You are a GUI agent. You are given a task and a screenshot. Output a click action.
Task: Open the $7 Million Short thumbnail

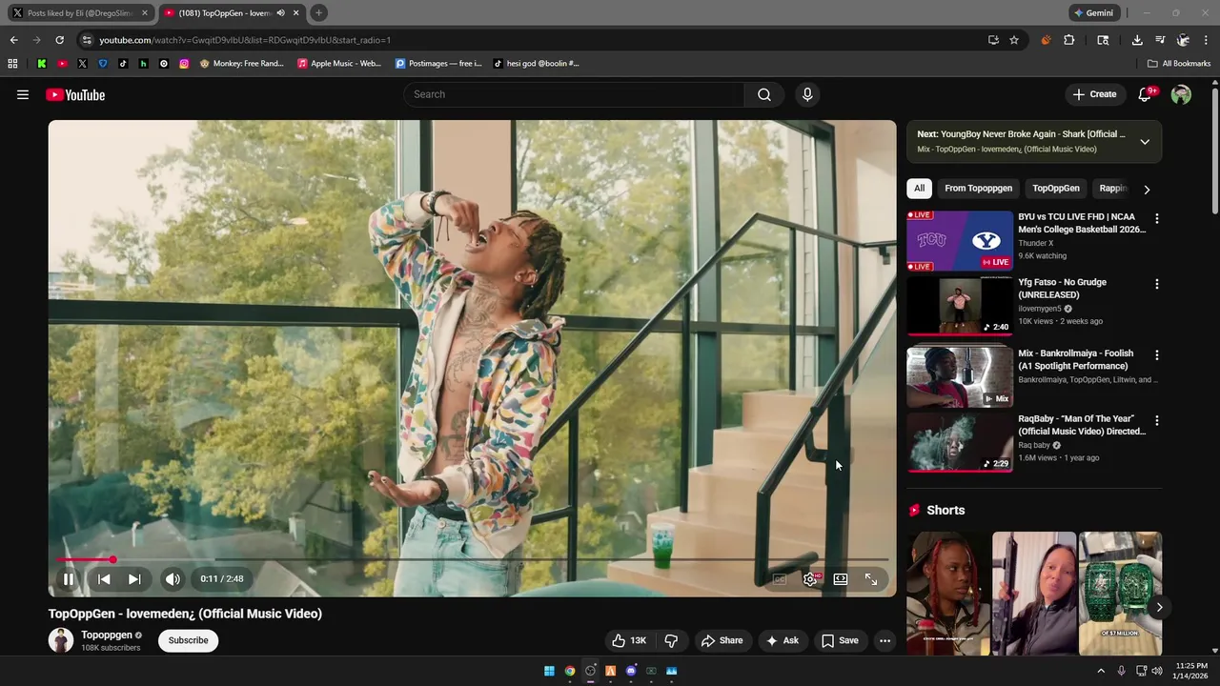coord(1120,594)
